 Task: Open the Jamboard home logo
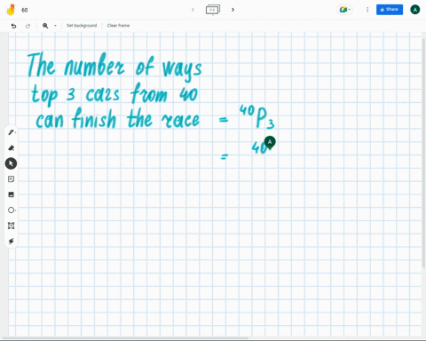click(x=11, y=10)
